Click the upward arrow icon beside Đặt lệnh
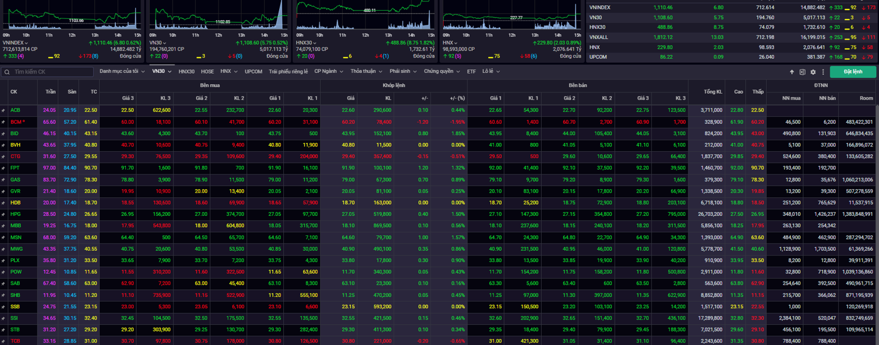This screenshot has width=879, height=345. pos(792,72)
